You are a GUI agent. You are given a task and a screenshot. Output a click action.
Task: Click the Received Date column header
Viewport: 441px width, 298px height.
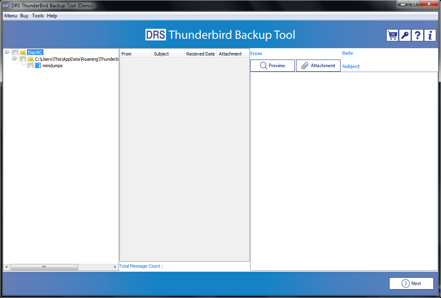[x=200, y=53]
